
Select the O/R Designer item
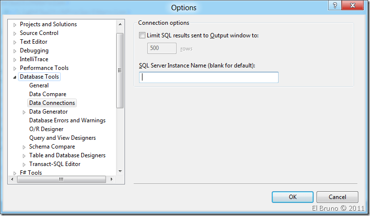point(46,129)
